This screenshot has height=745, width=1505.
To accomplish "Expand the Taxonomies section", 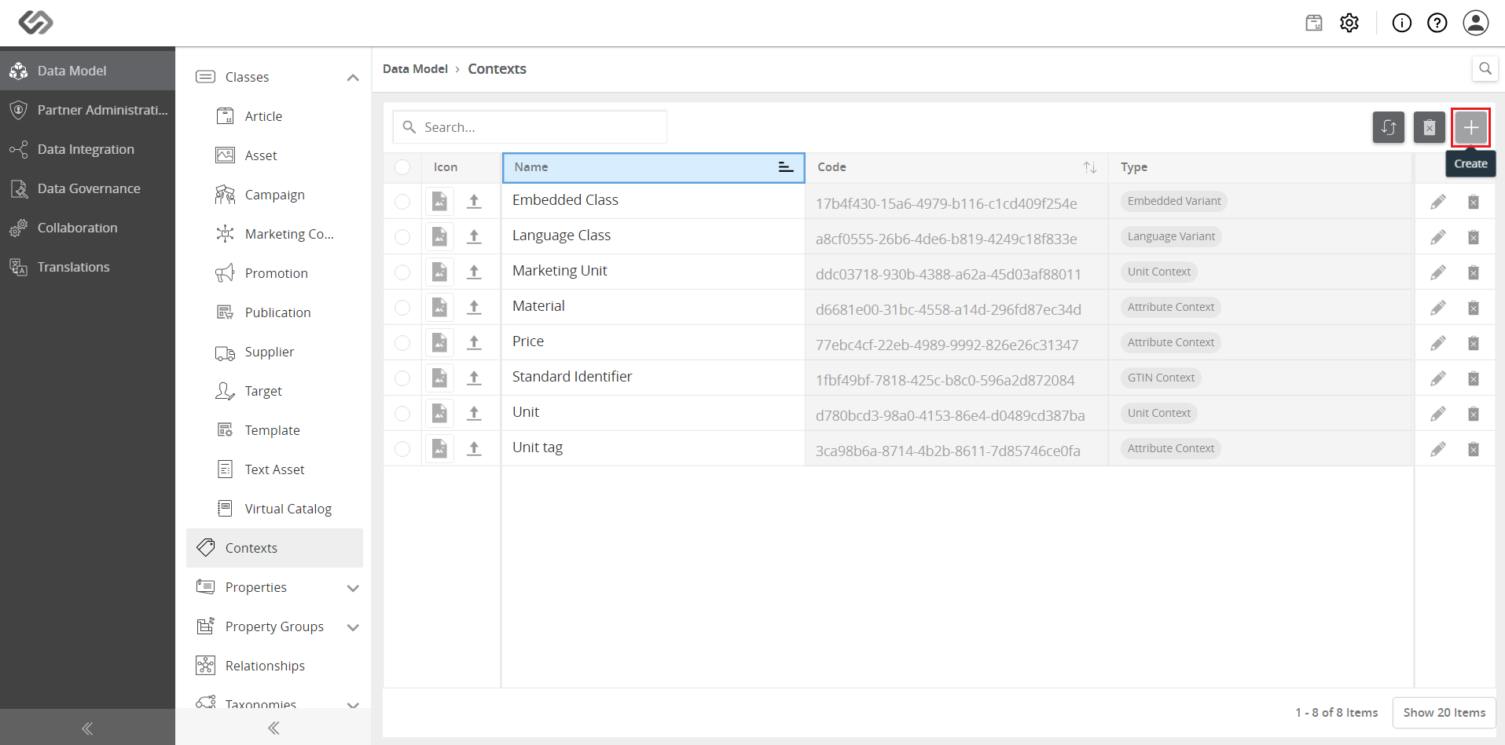I will tap(353, 704).
